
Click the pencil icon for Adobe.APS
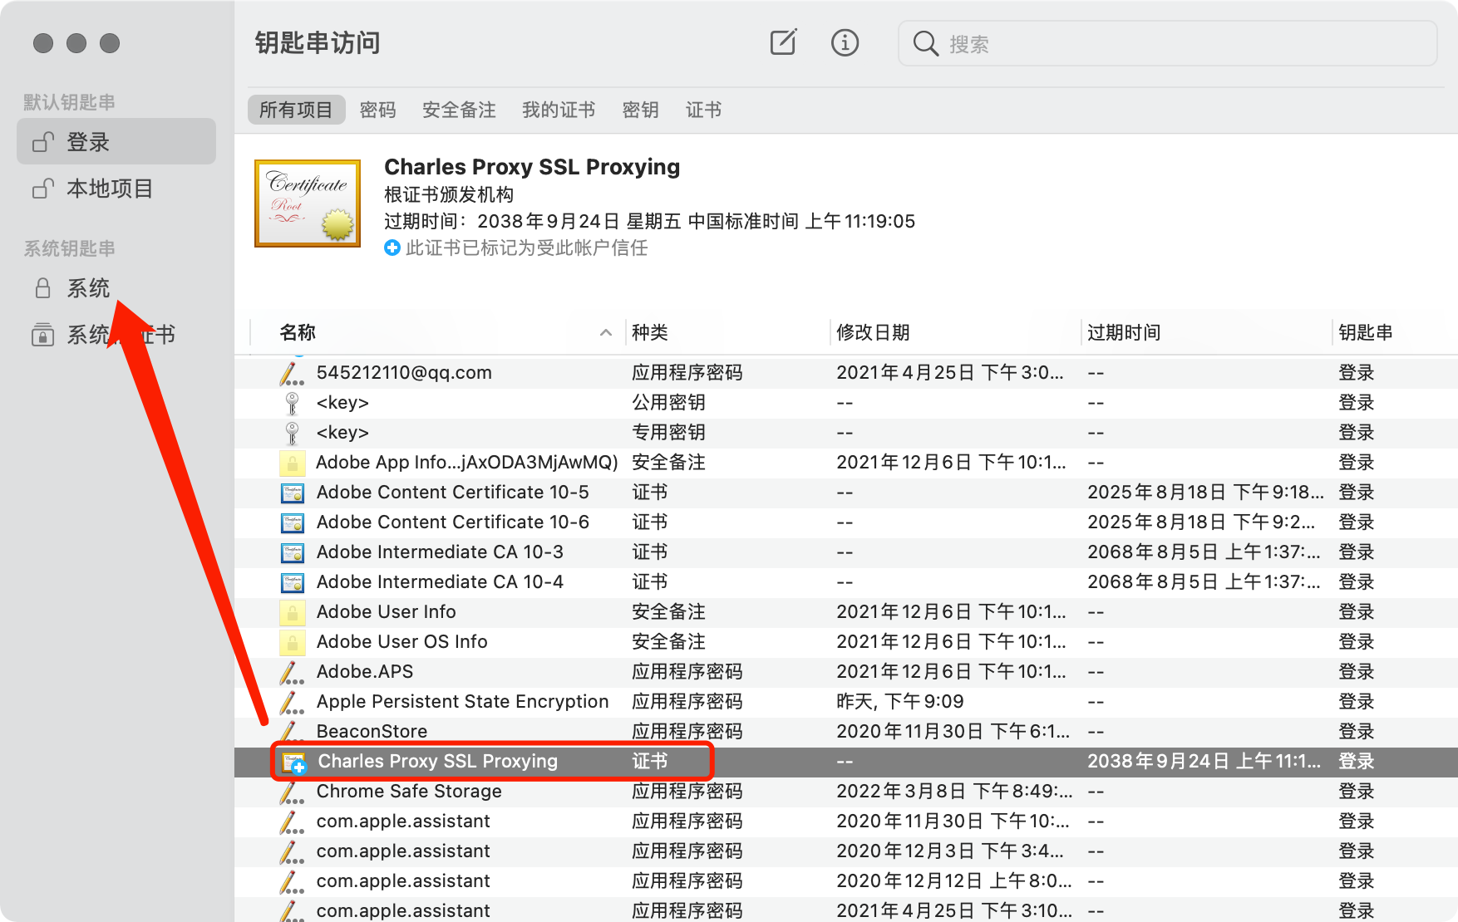[292, 672]
